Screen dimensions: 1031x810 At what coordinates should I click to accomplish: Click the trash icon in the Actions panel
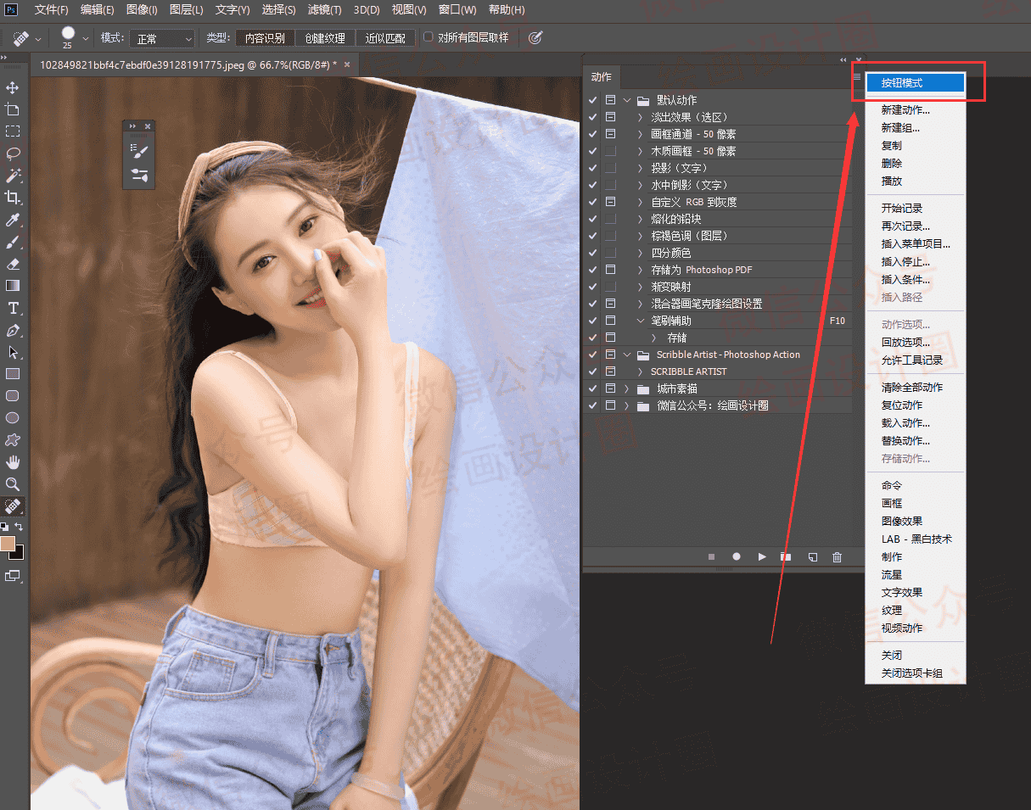tap(838, 557)
